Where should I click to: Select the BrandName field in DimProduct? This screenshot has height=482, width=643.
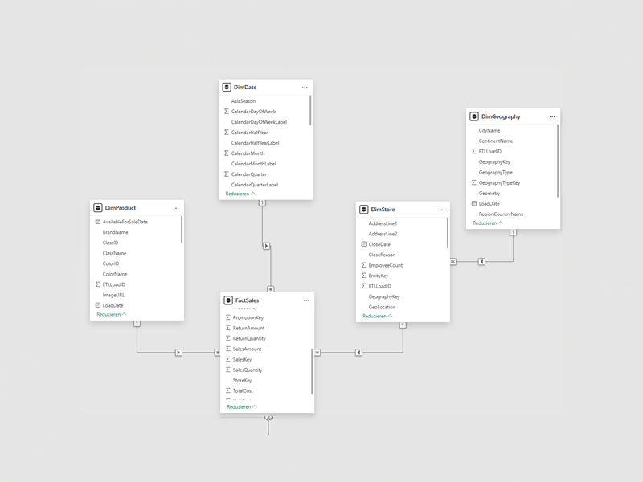click(115, 232)
